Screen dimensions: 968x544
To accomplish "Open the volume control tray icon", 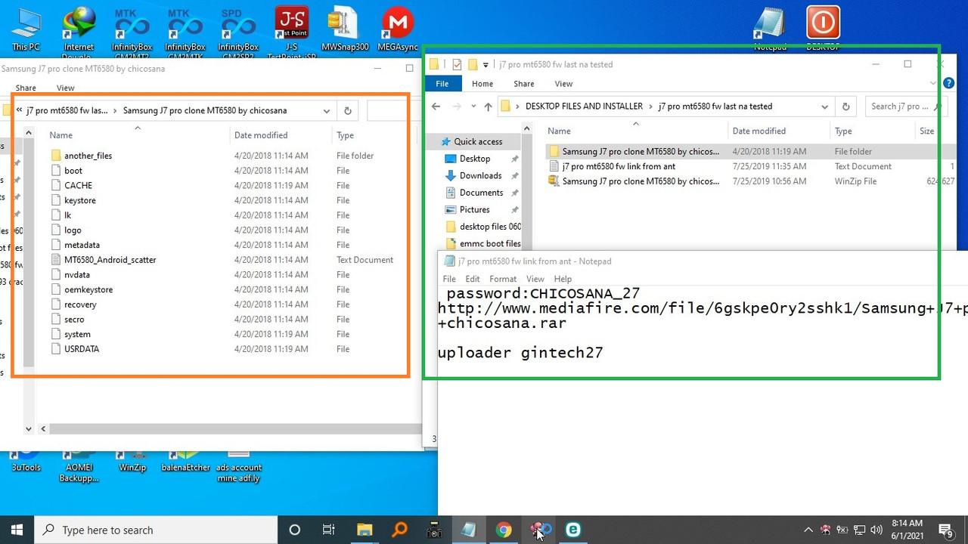I will point(876,530).
